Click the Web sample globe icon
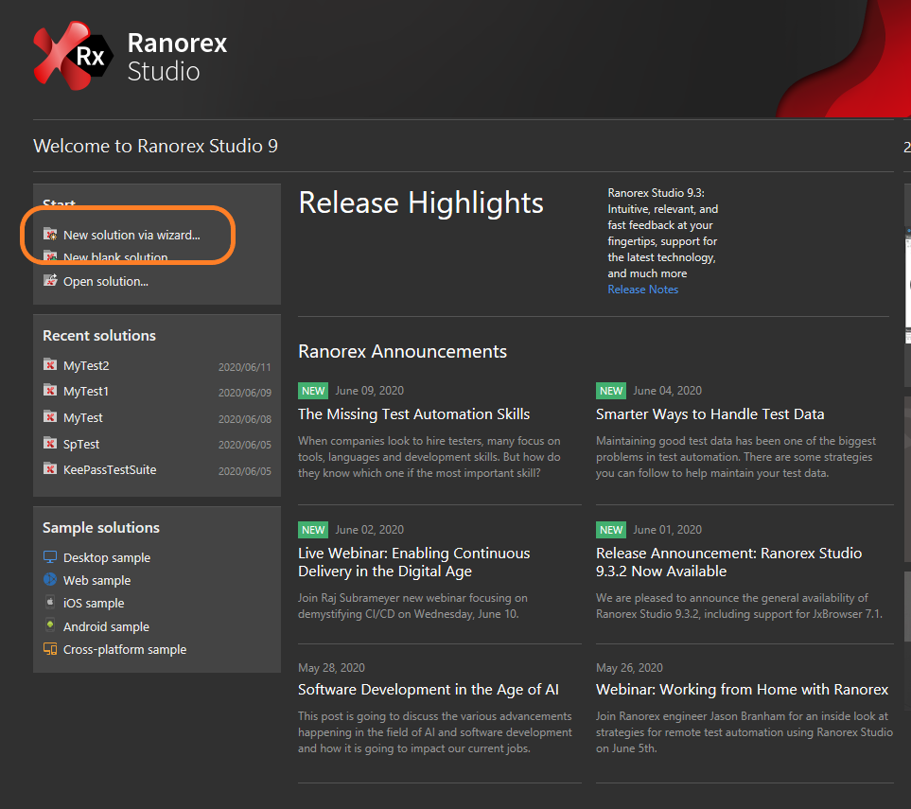Viewport: 911px width, 809px height. [50, 579]
